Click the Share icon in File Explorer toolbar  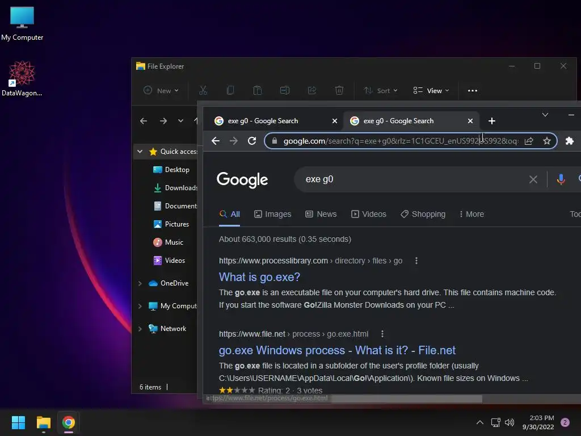tap(312, 90)
